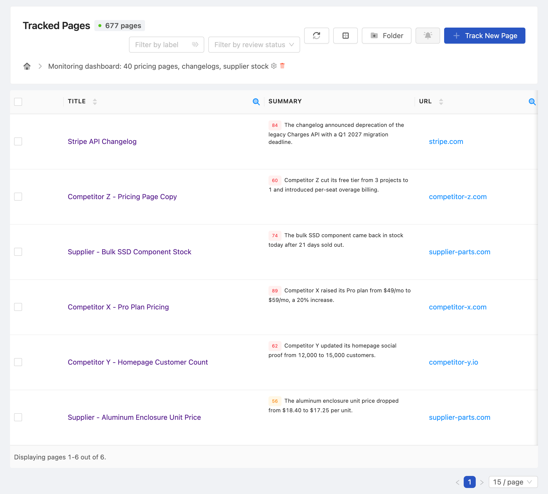
Task: Click the bulk SSD back in stock summary
Action: coord(336,240)
